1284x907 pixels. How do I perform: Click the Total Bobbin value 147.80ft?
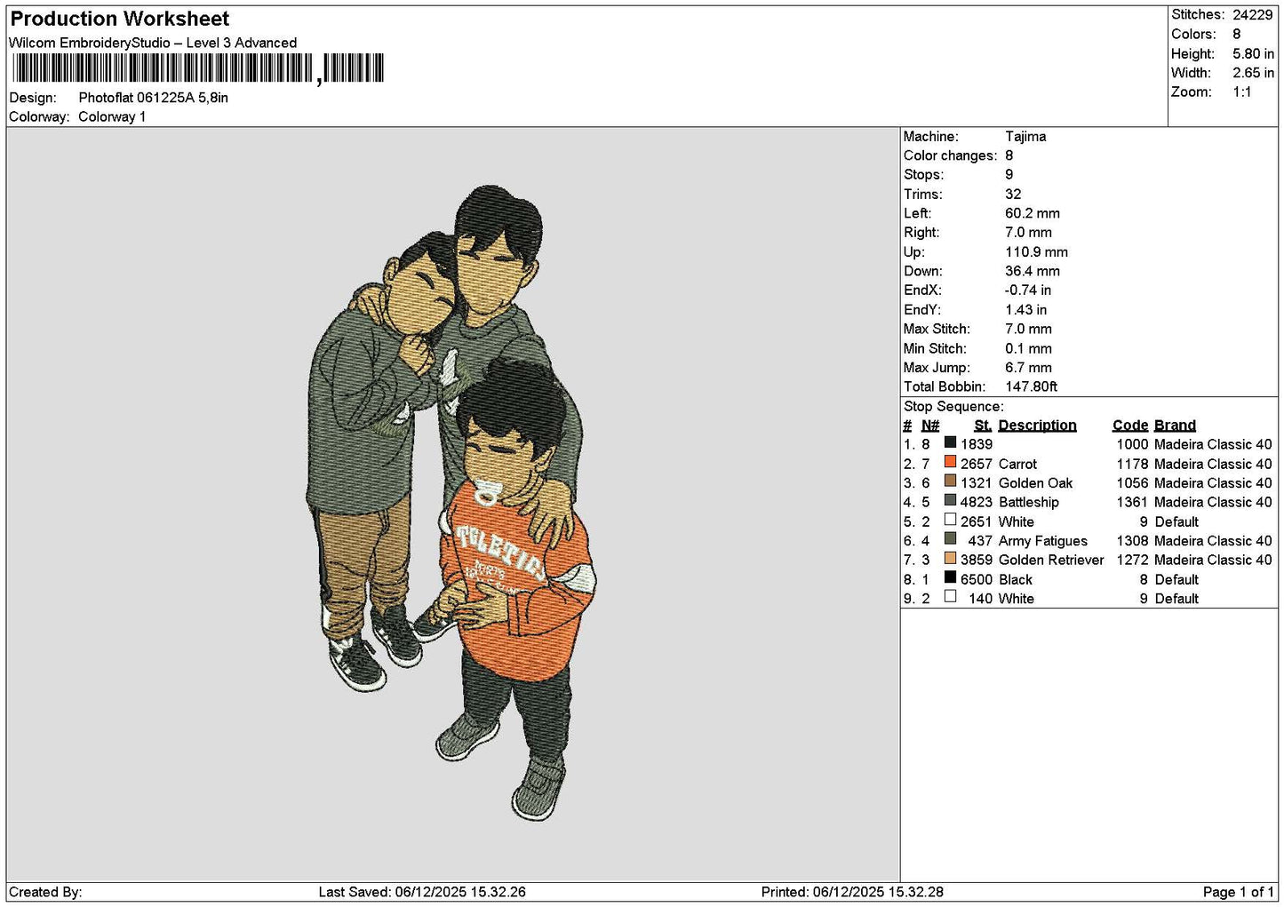(x=1032, y=387)
